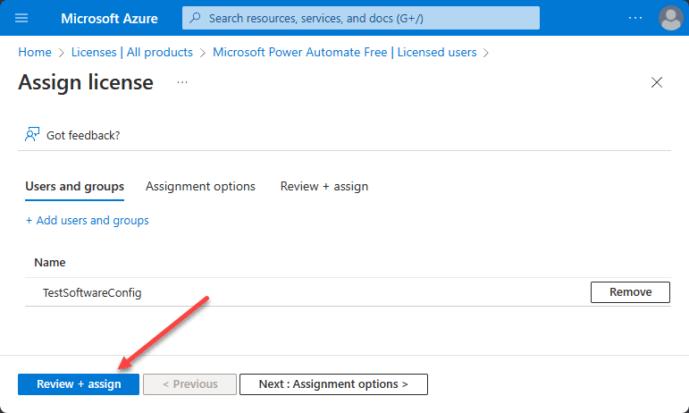Select the Users and groups tab
The image size is (689, 413).
(x=75, y=187)
